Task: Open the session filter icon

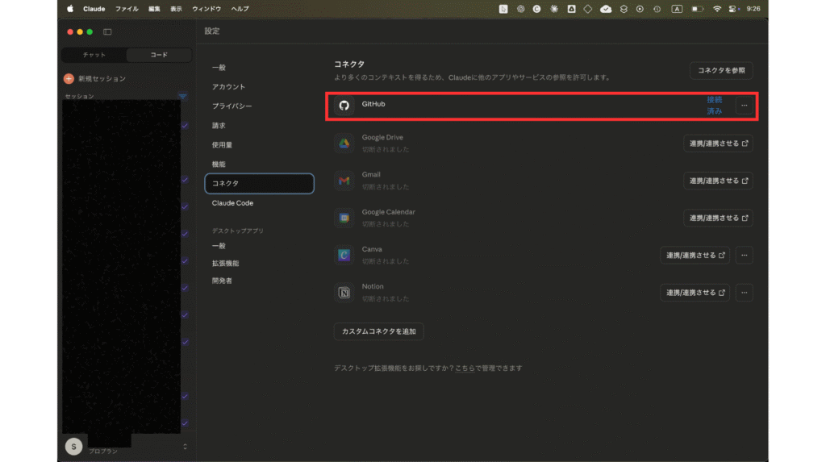Action: 182,97
